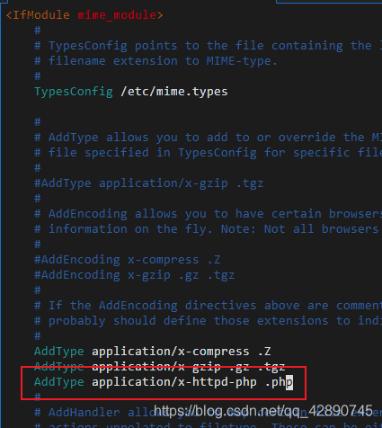This screenshot has height=428, width=382.
Task: Click the /etc/mime.types path text
Action: tap(174, 92)
